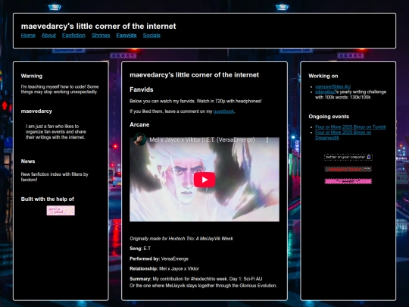Click the pink badge under 'Built with the help of'
This screenshot has width=409, height=307.
(61, 211)
